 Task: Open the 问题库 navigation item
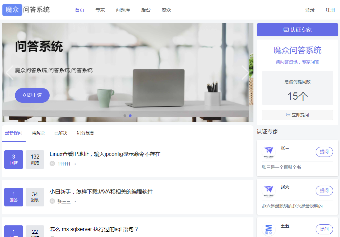[123, 10]
